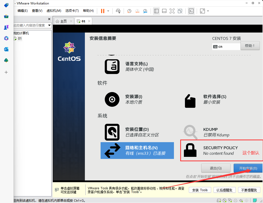Click 不要提醒我 never remind button
The width and height of the screenshot is (263, 203).
249,190
